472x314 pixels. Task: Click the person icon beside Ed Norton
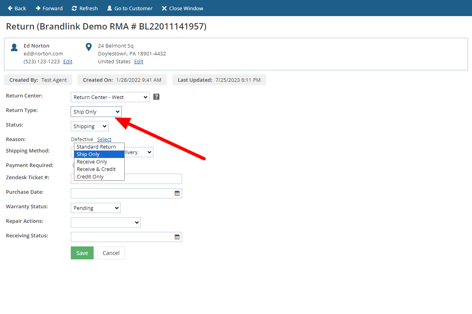tap(14, 46)
